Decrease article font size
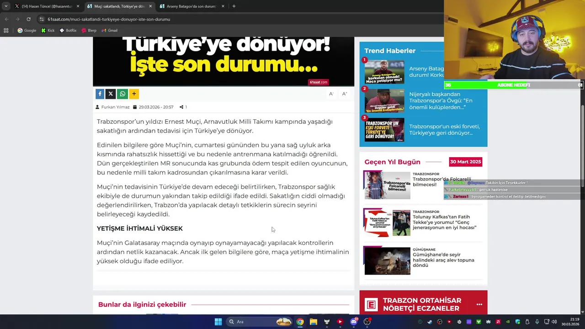This screenshot has width=585, height=329. click(x=331, y=94)
